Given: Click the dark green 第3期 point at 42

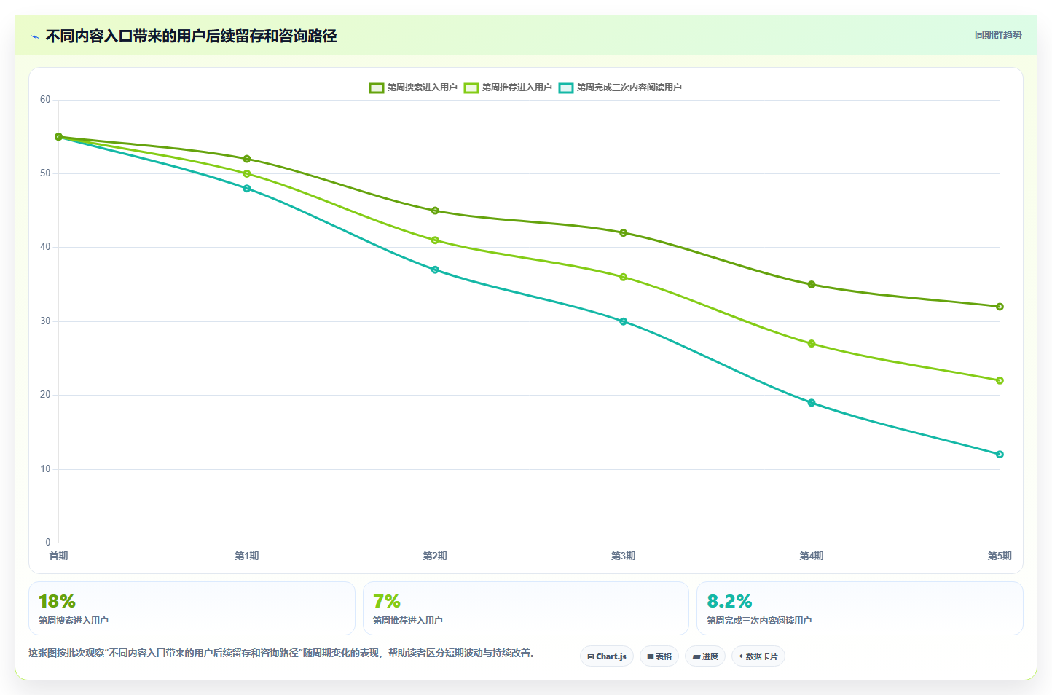Looking at the screenshot, I should click(623, 233).
